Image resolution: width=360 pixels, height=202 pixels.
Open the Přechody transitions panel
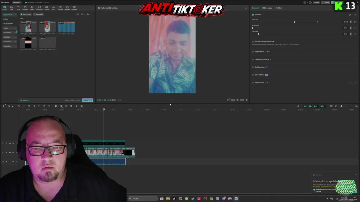[39, 8]
